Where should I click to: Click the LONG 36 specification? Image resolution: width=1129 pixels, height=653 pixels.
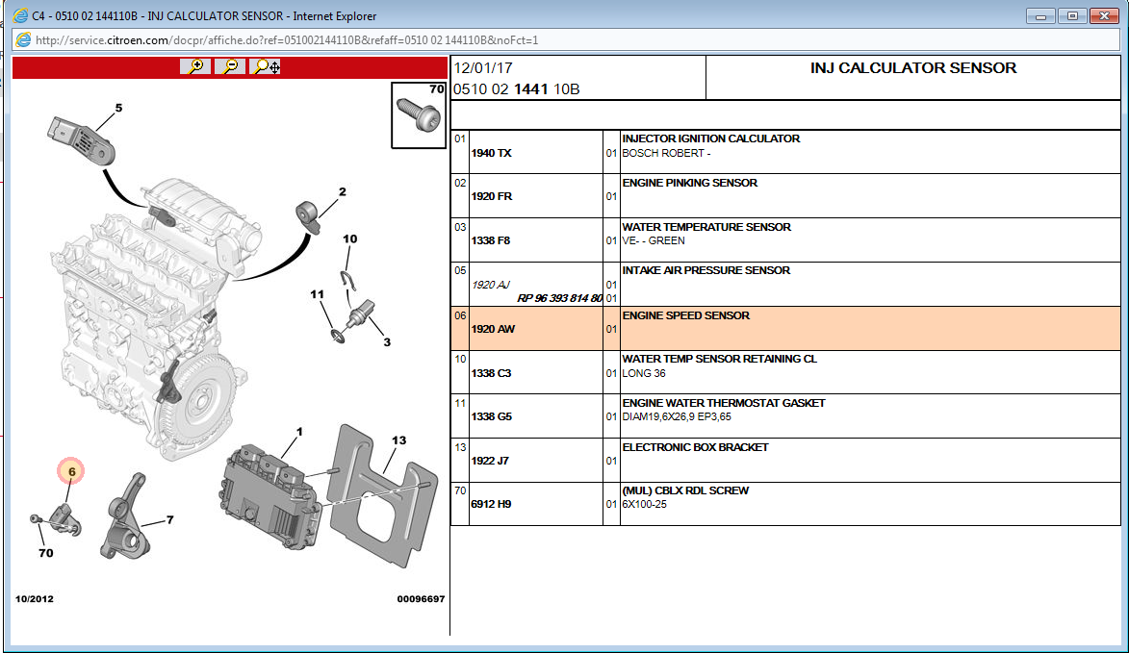[644, 373]
